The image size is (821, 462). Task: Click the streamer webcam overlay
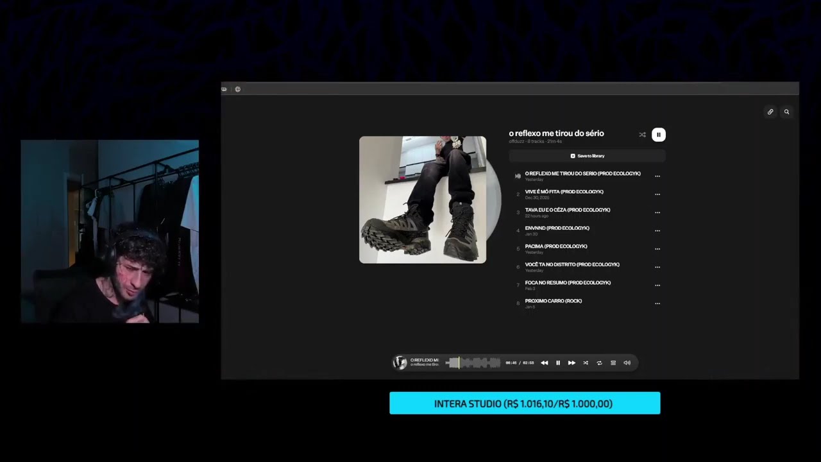point(110,231)
